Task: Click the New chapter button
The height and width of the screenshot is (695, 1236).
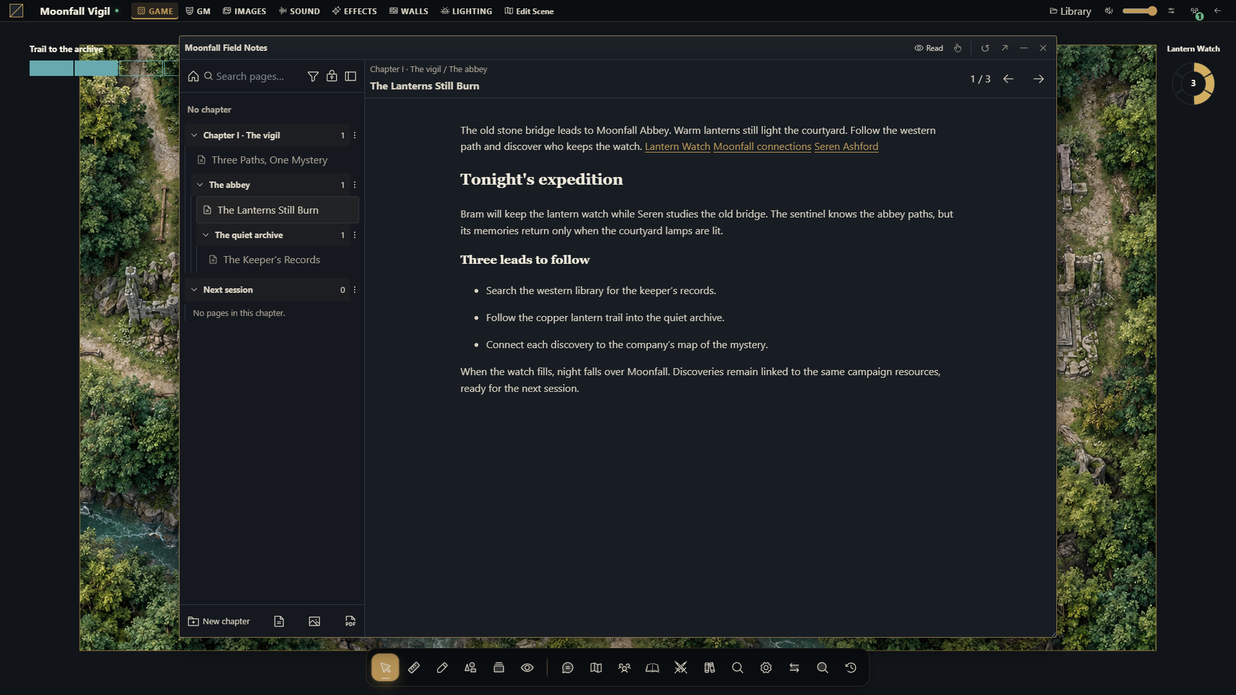Action: point(219,621)
